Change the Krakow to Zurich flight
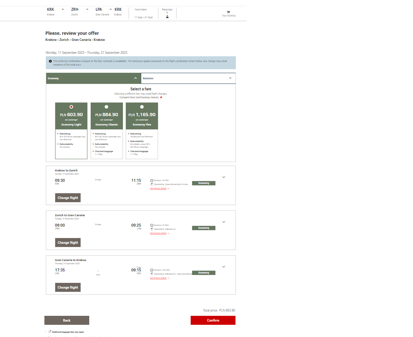413x337 pixels. point(68,198)
